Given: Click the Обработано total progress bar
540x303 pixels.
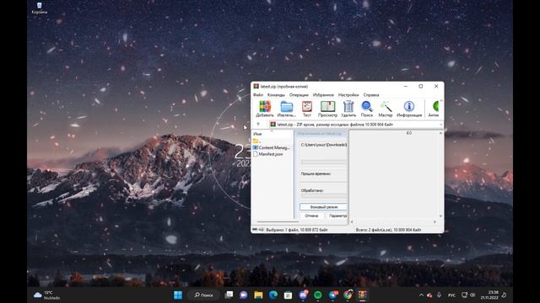Looking at the screenshot, I should [323, 196].
